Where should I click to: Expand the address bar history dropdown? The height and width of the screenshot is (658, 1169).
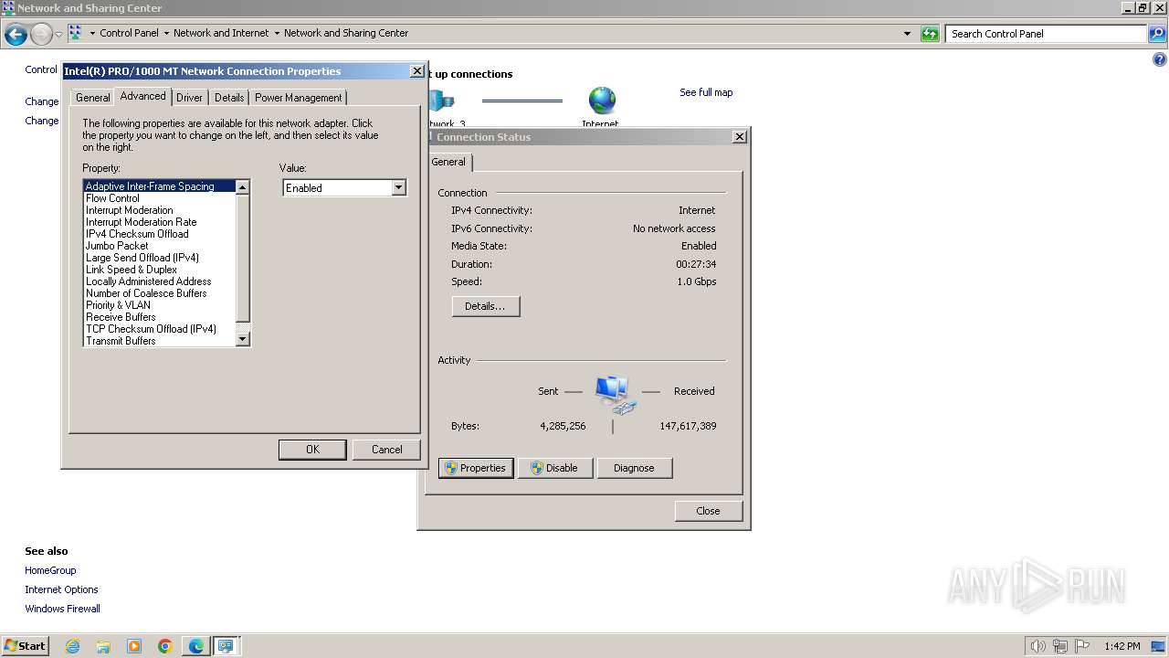click(907, 34)
